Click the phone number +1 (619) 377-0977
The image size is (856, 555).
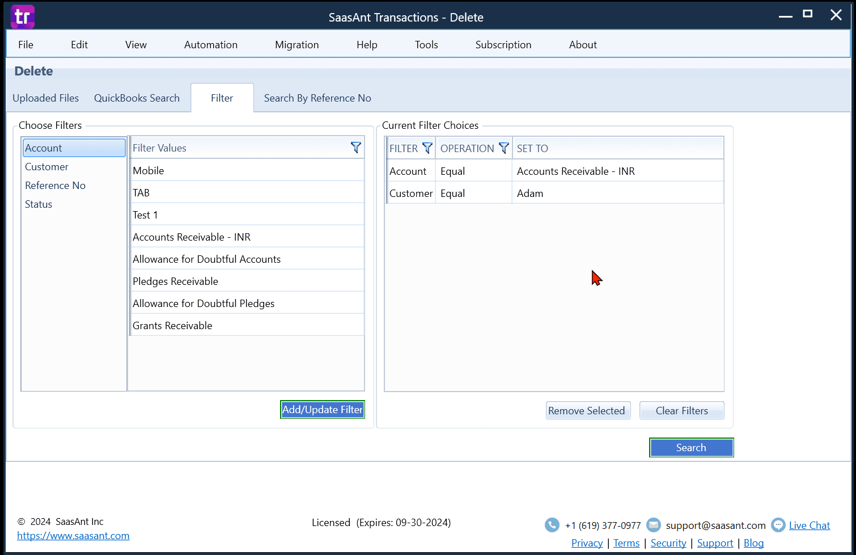603,525
